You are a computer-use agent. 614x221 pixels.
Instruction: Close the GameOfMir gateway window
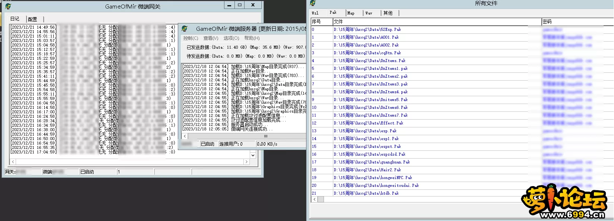[x=253, y=5]
